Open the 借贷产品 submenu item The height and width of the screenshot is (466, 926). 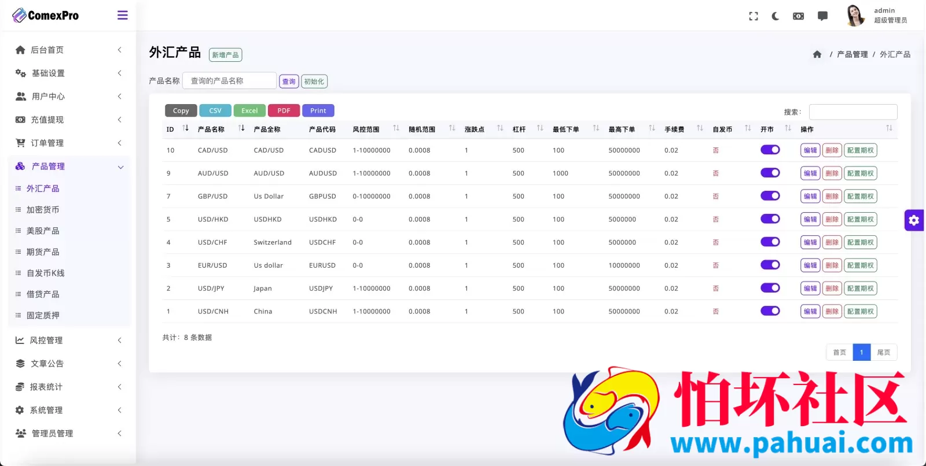pyautogui.click(x=43, y=294)
